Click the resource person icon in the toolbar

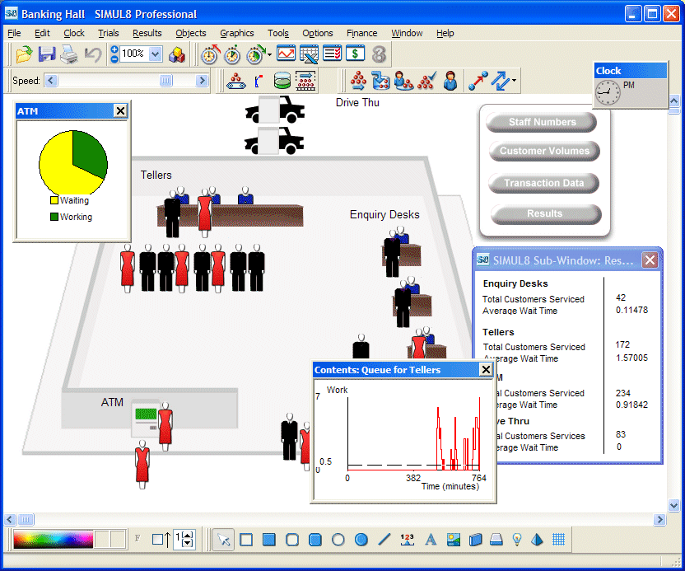click(x=450, y=81)
